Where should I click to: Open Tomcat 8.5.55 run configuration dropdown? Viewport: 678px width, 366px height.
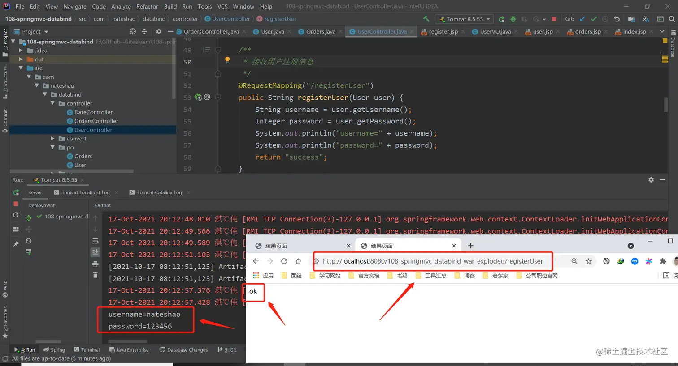pyautogui.click(x=464, y=19)
